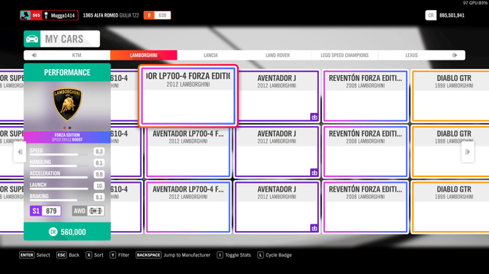Click gift icon on top-row Aventador J card

(314, 117)
